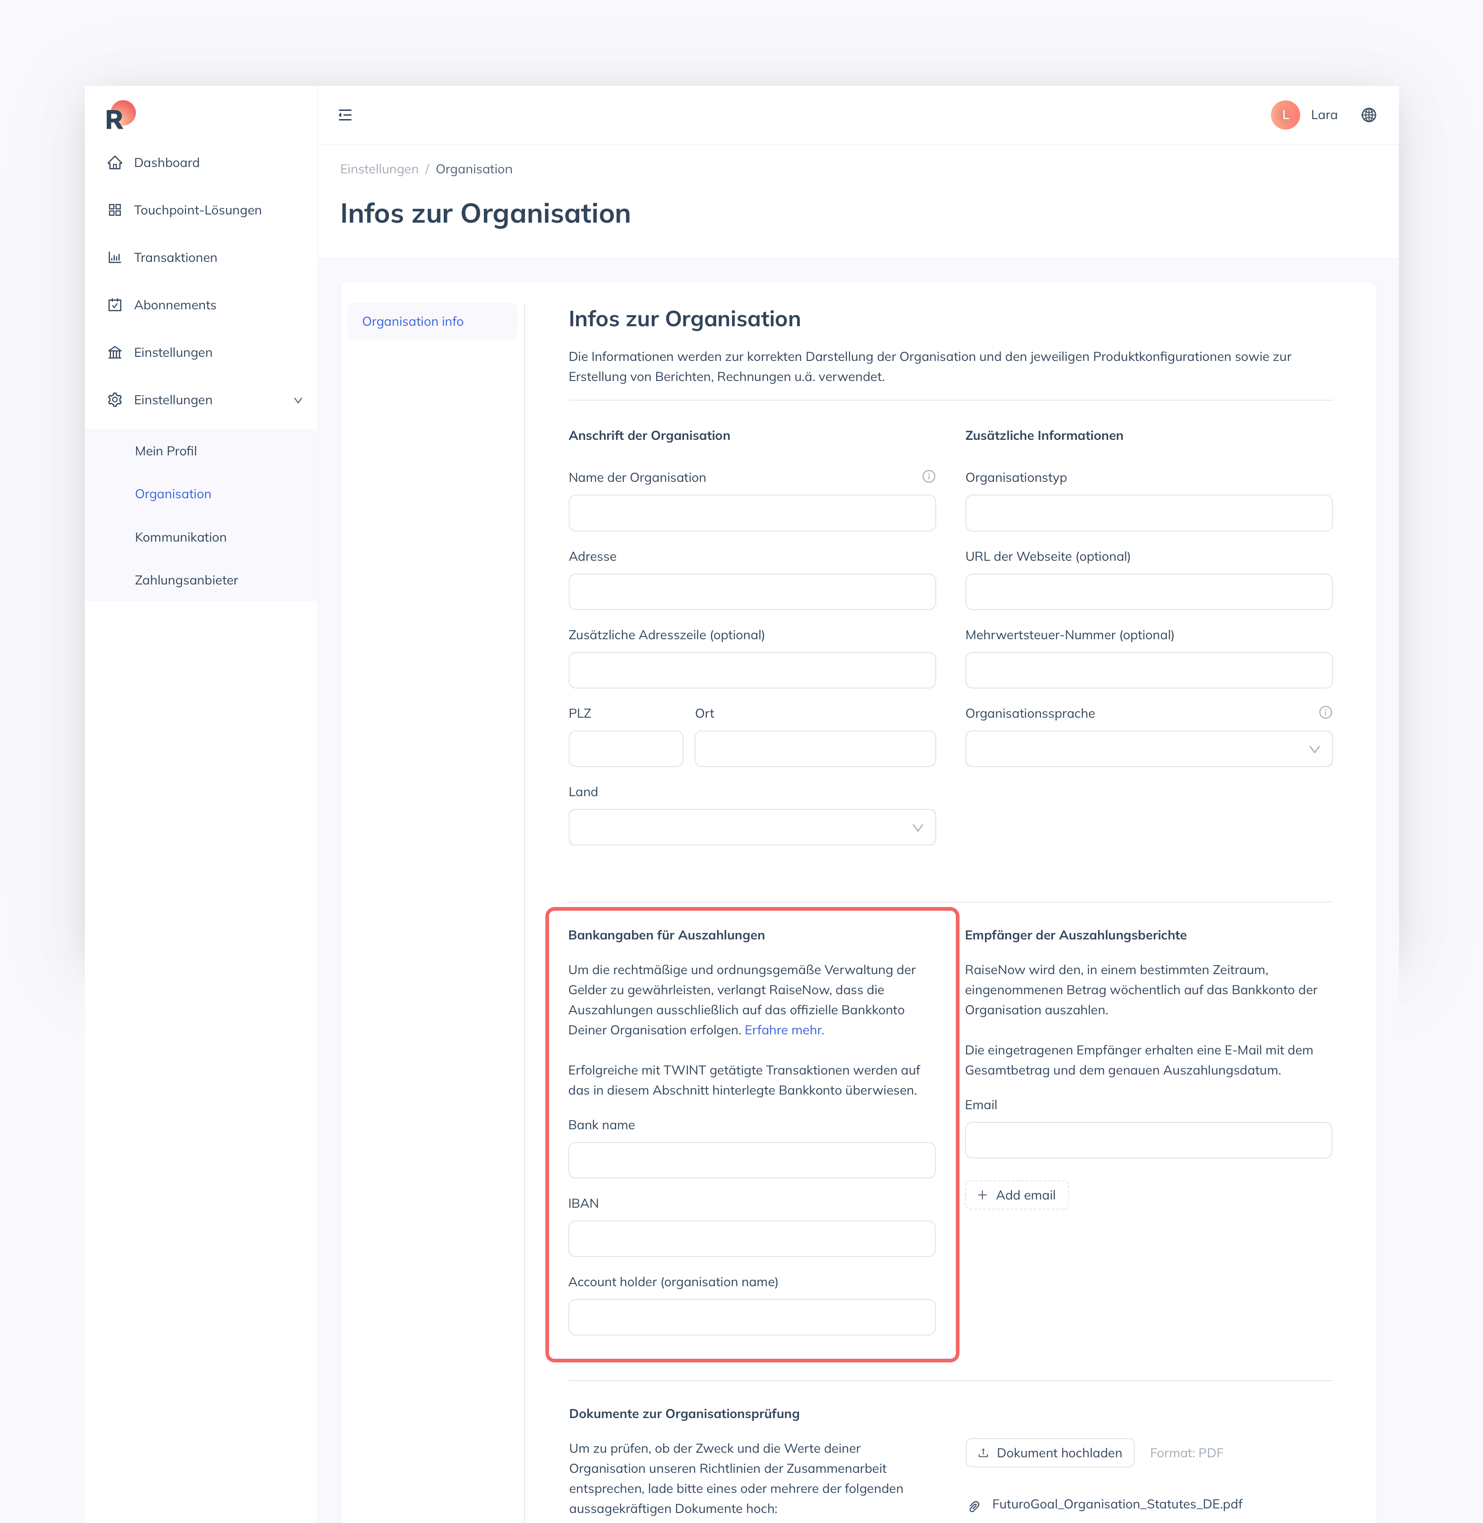Focus the Email recipient field
The image size is (1483, 1523).
pos(1148,1140)
